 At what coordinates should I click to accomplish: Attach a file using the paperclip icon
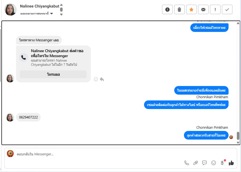[196, 163]
